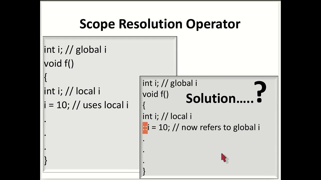Click "int i; // local i" in the Solution box
The height and width of the screenshot is (180, 321).
[167, 116]
